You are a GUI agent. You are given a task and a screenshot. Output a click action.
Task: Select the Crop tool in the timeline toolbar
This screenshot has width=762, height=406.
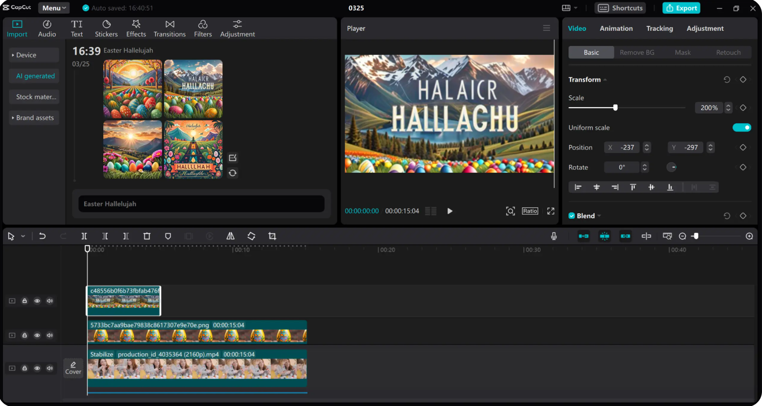272,236
